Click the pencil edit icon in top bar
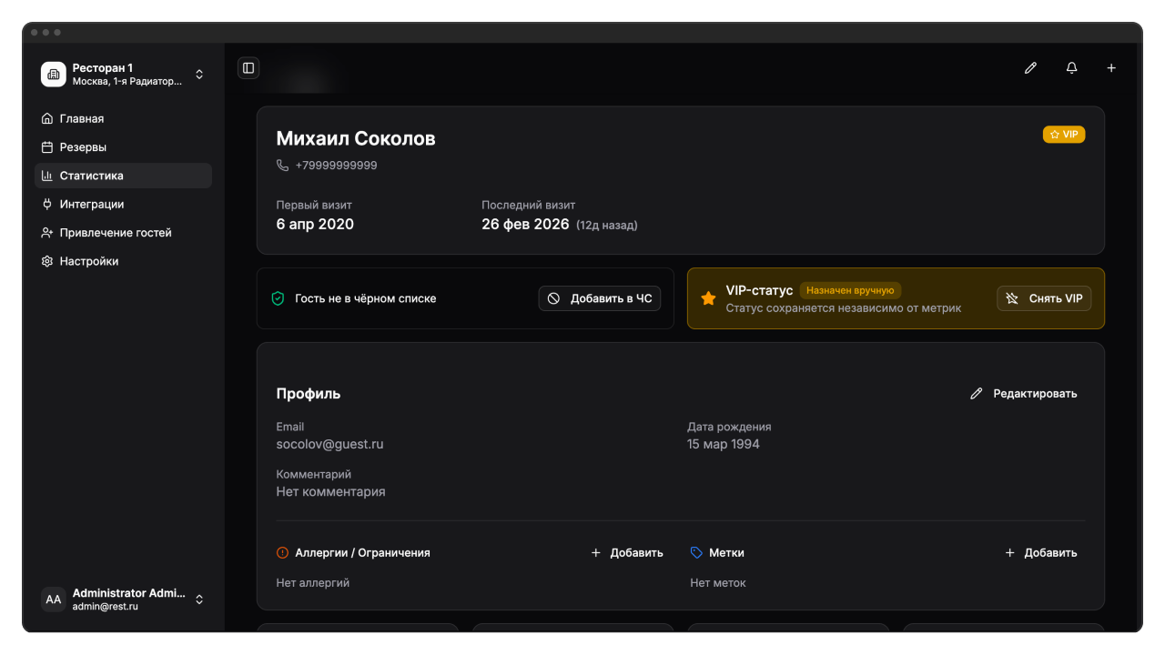1165x655 pixels. point(1030,68)
